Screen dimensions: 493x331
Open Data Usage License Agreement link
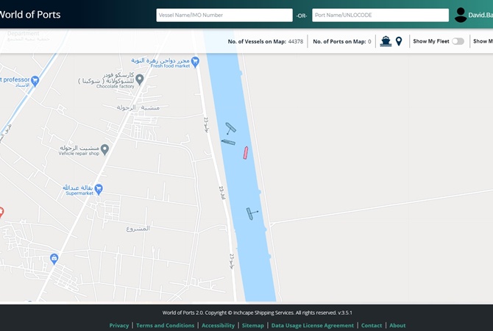312,325
